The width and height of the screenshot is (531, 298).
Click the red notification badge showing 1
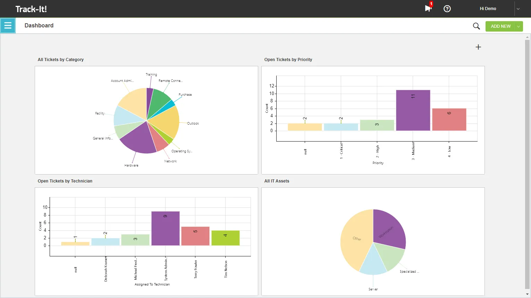[x=430, y=4]
